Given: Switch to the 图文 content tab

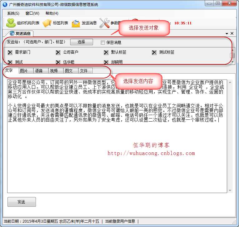Looking at the screenshot, I should tap(71, 71).
